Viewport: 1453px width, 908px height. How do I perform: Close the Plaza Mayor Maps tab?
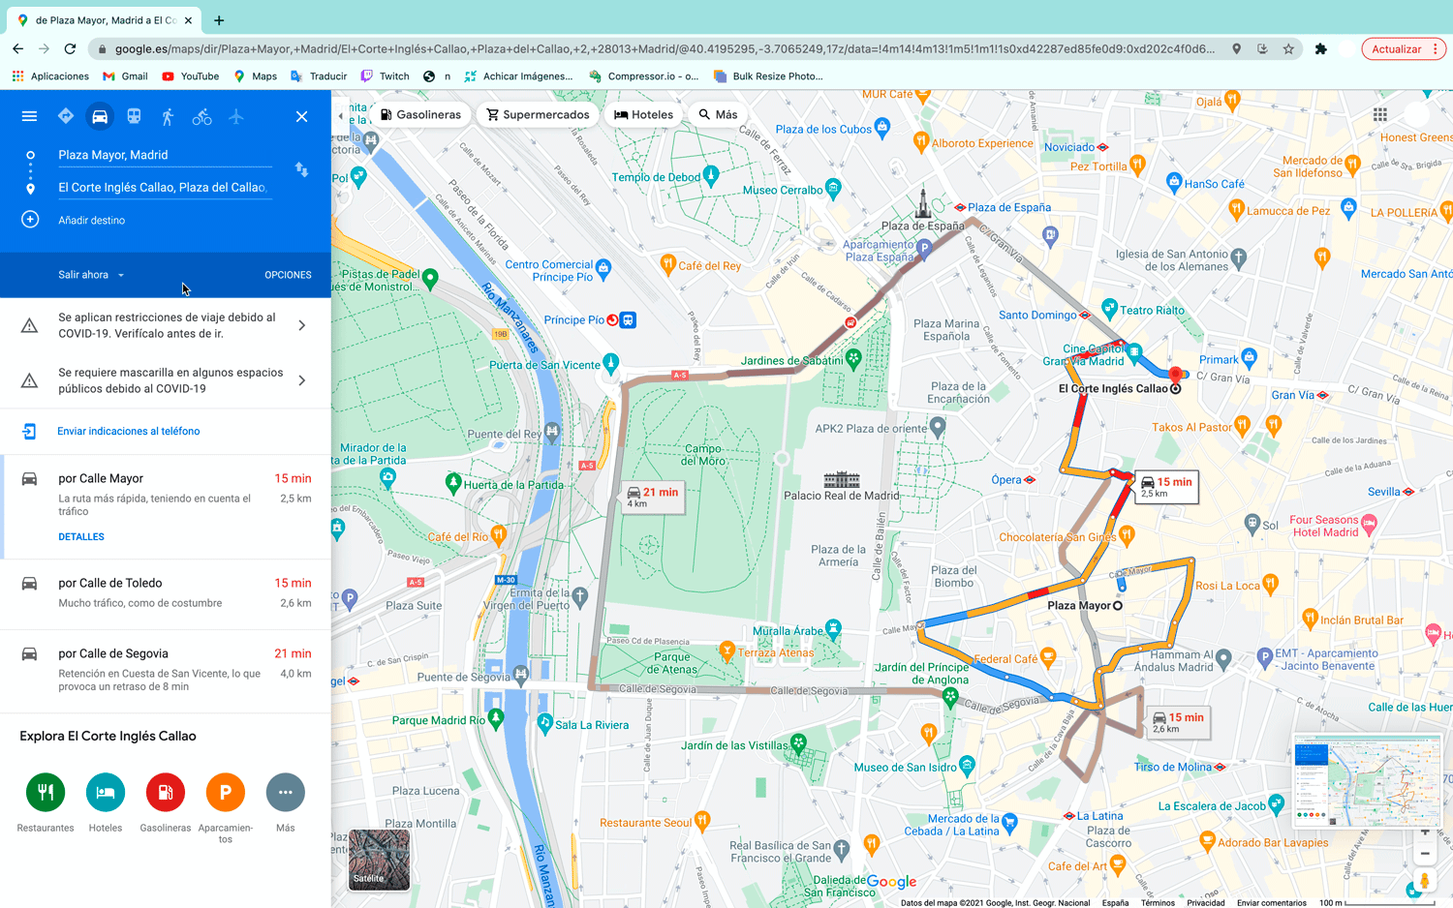coord(188,20)
